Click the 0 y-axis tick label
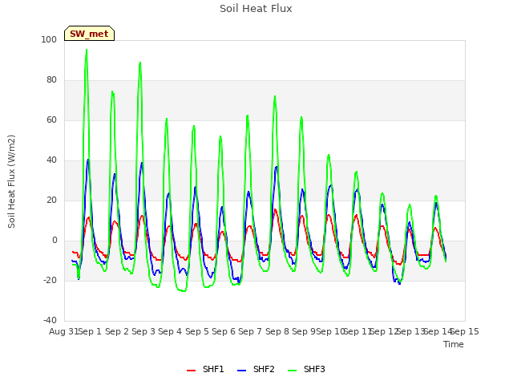The image size is (513, 385). [x=55, y=241]
